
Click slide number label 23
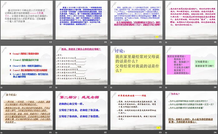(x=160, y=132)
